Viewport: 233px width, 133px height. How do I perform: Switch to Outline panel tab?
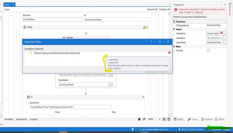(x=207, y=119)
